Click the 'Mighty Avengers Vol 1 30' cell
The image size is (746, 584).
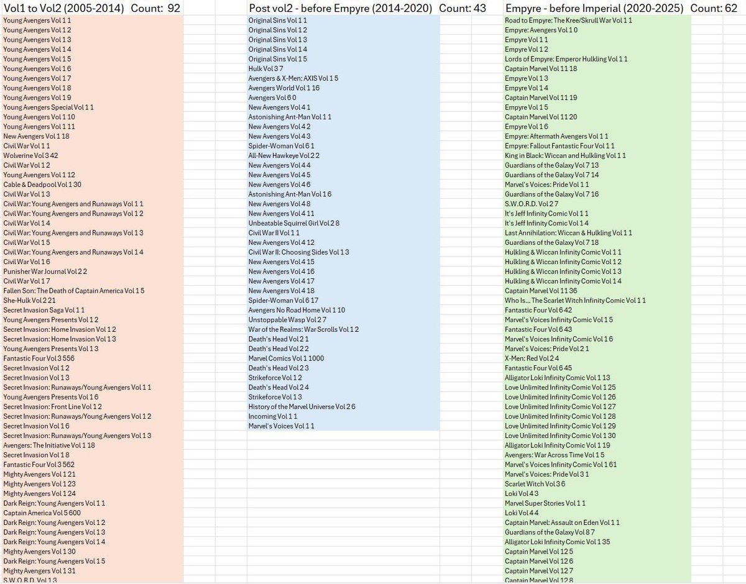point(40,552)
